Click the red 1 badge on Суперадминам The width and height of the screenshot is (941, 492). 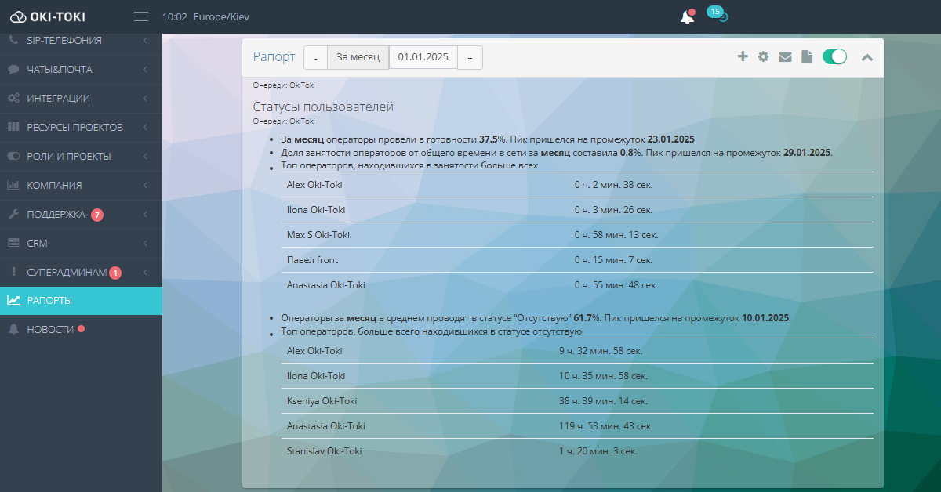(115, 273)
